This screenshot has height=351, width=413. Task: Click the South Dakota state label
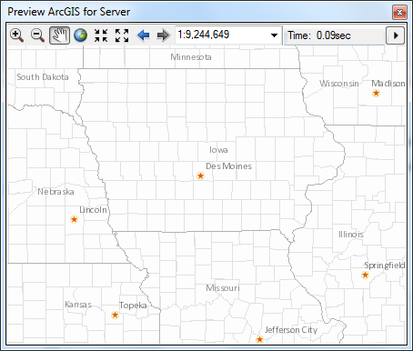[43, 77]
